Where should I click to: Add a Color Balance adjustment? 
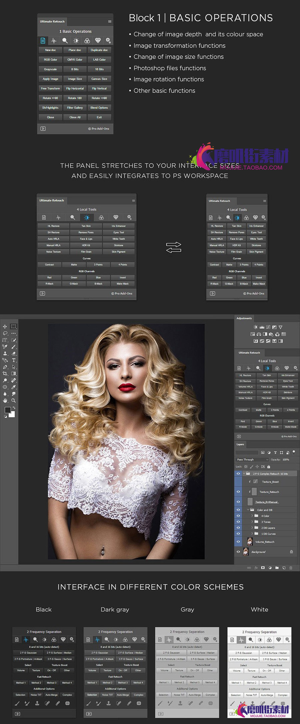[259, 334]
